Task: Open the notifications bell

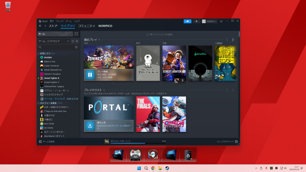Action: tap(197, 21)
